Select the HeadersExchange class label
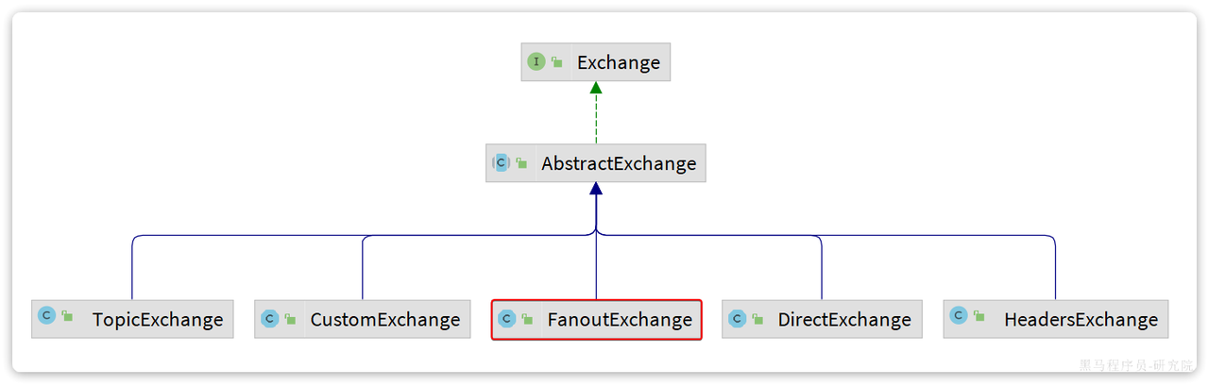1209x386 pixels. [x=1081, y=319]
